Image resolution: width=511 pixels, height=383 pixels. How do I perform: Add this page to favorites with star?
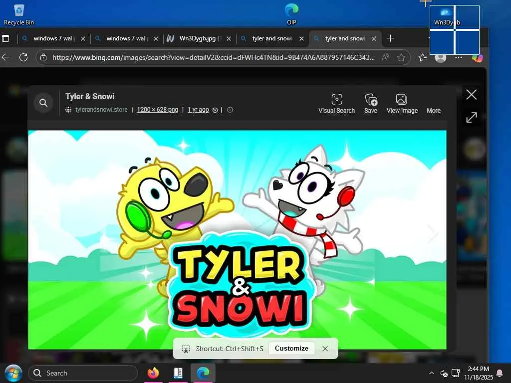tap(401, 57)
